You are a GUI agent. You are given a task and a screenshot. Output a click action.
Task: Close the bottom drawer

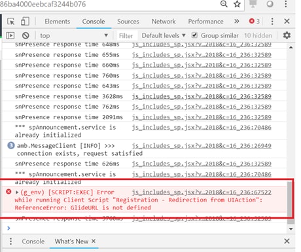(287, 241)
